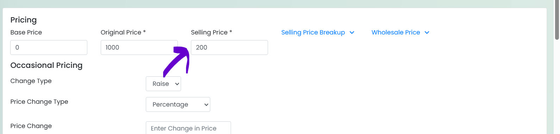Click the arrow on the Percentage select box

[x=206, y=104]
